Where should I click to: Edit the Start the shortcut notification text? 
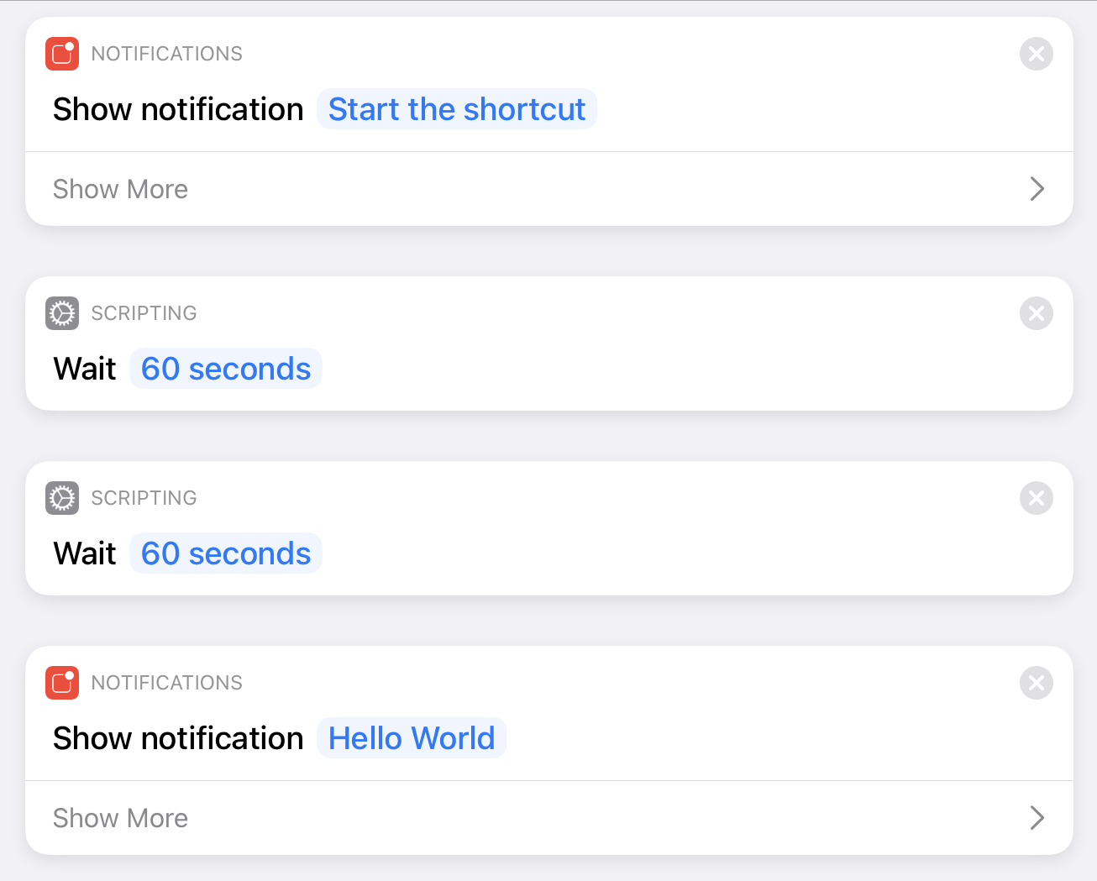[456, 109]
